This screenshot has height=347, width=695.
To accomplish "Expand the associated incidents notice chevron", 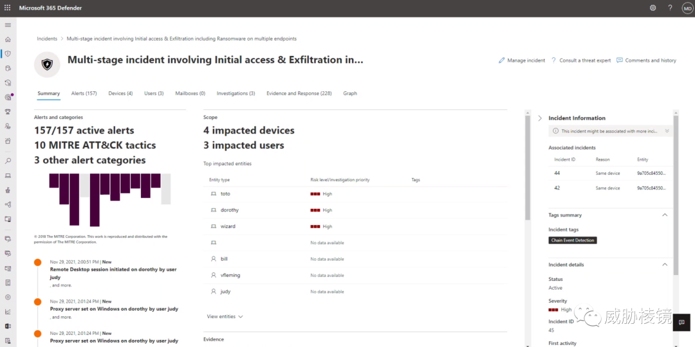I will pyautogui.click(x=667, y=131).
